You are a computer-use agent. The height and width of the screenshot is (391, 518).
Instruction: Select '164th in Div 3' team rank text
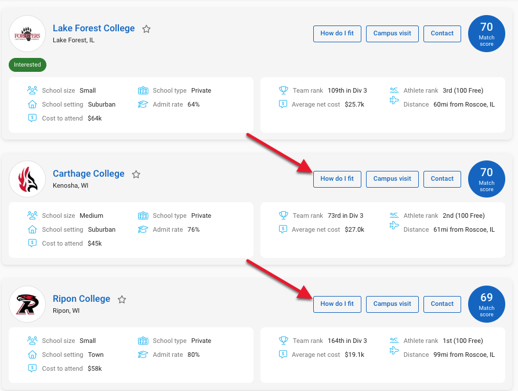(347, 341)
